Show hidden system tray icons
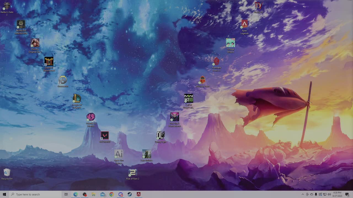The height and width of the screenshot is (198, 353). click(x=303, y=194)
